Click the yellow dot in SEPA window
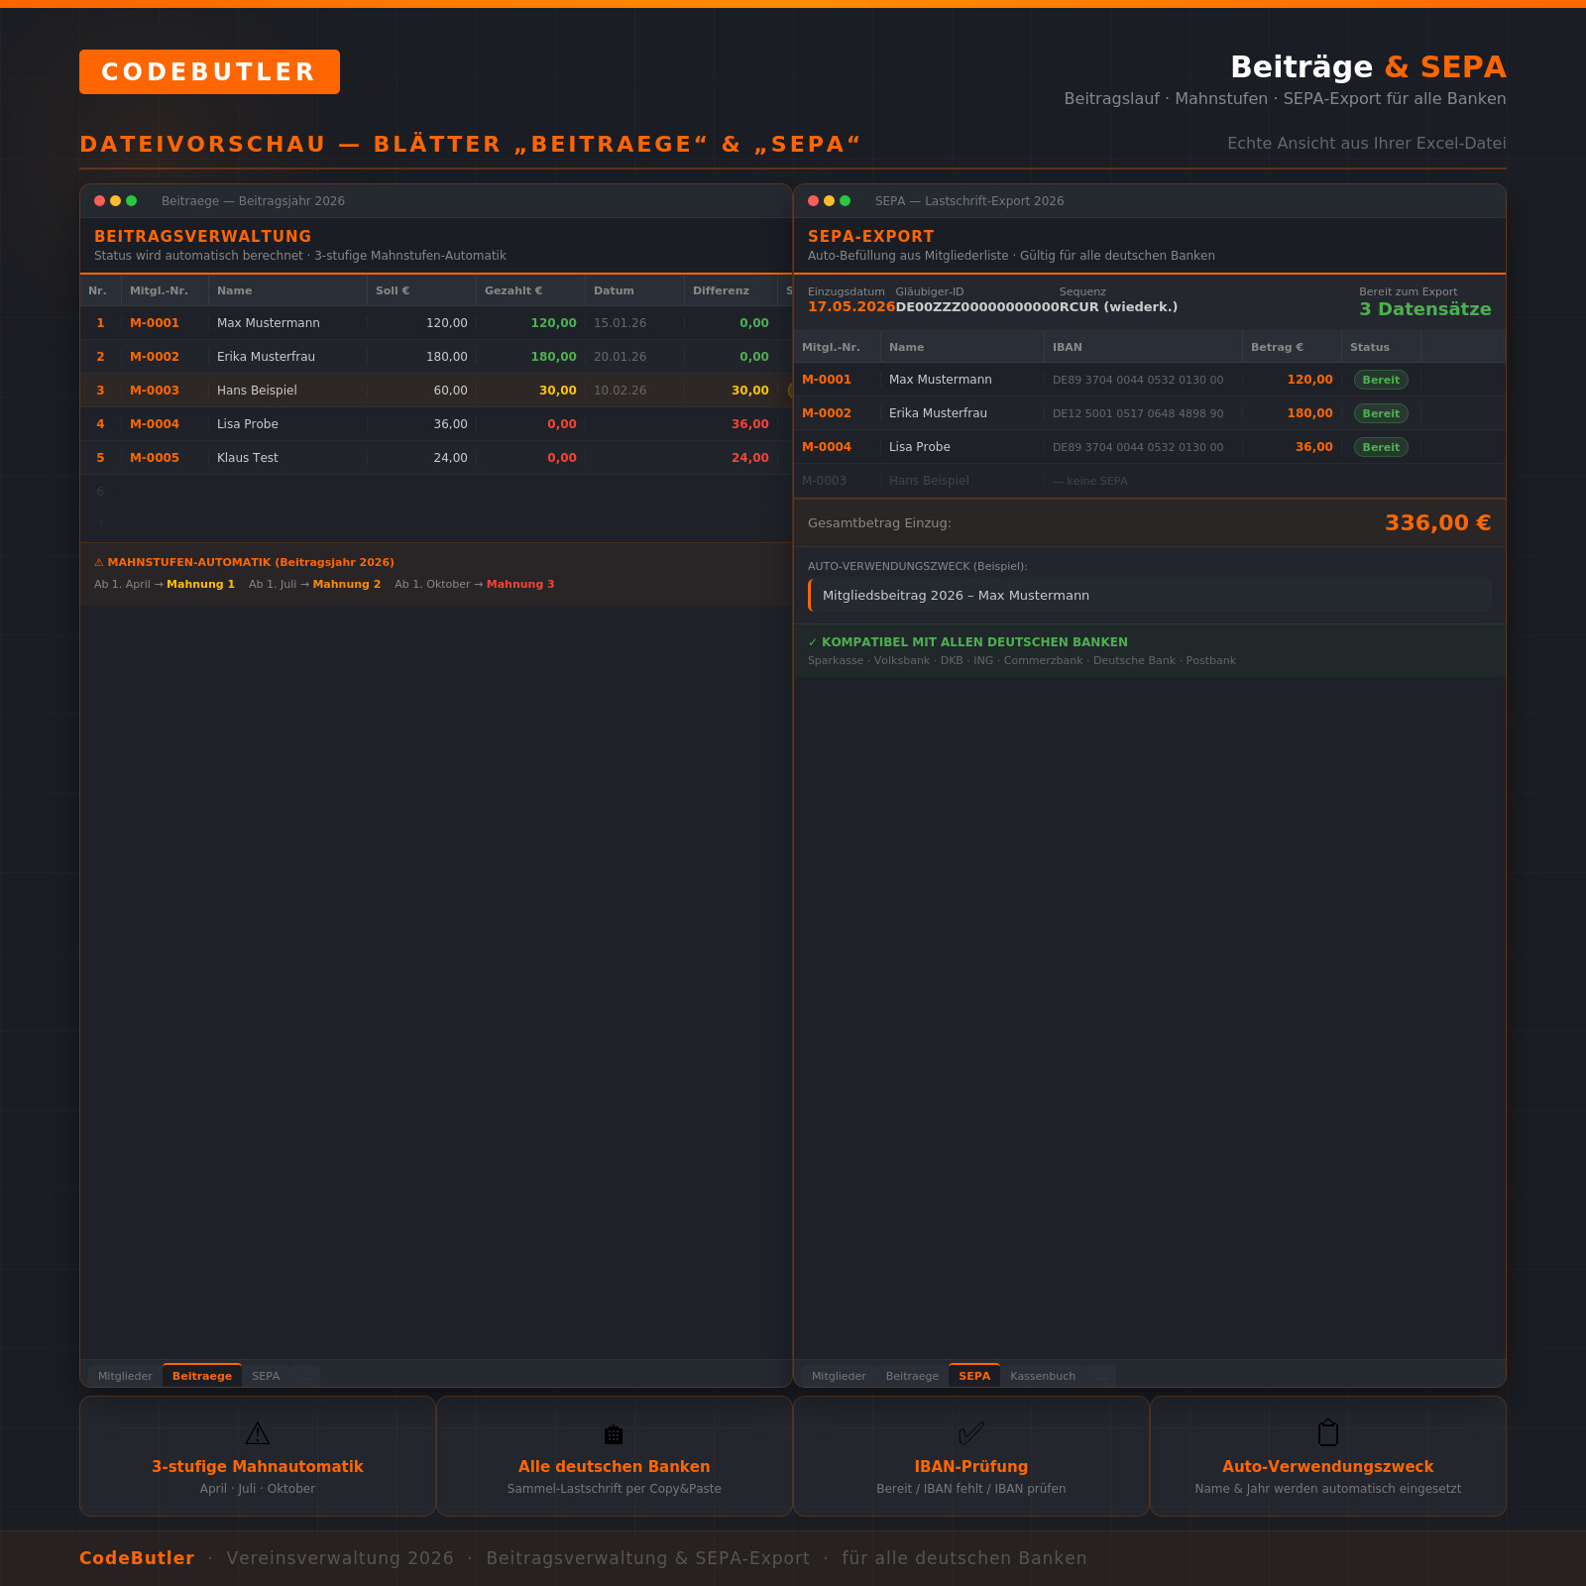Viewport: 1586px width, 1586px height. coord(830,201)
